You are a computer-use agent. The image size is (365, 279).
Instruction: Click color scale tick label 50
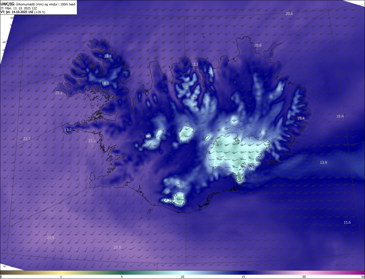pos(363,277)
